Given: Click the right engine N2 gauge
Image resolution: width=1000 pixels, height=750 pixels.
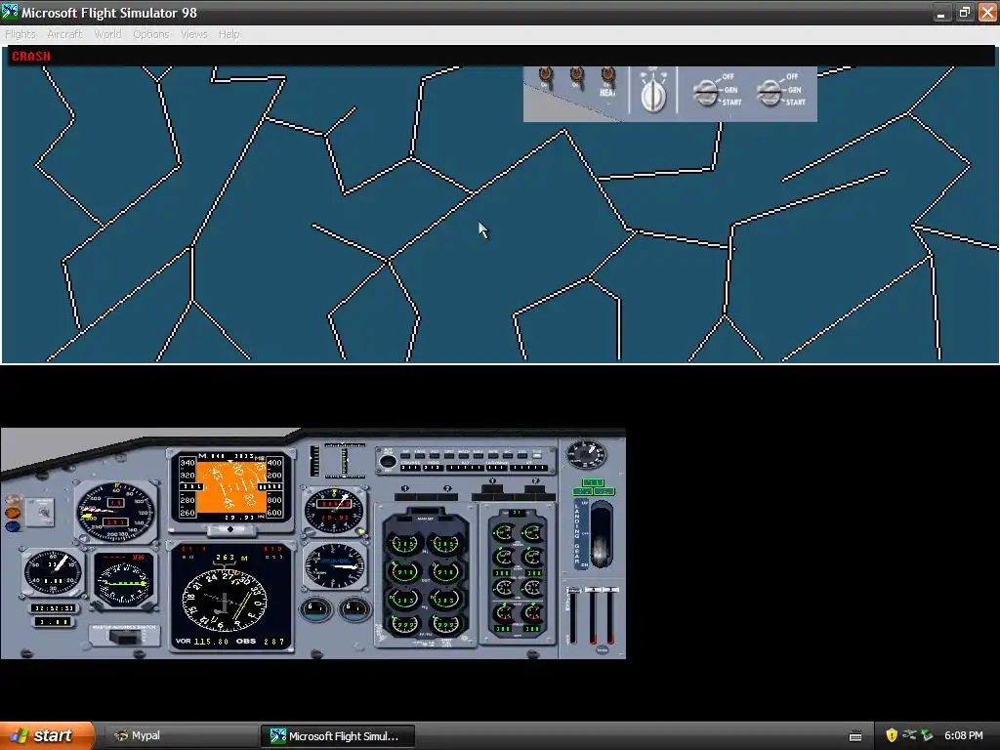Looking at the screenshot, I should pyautogui.click(x=445, y=599).
